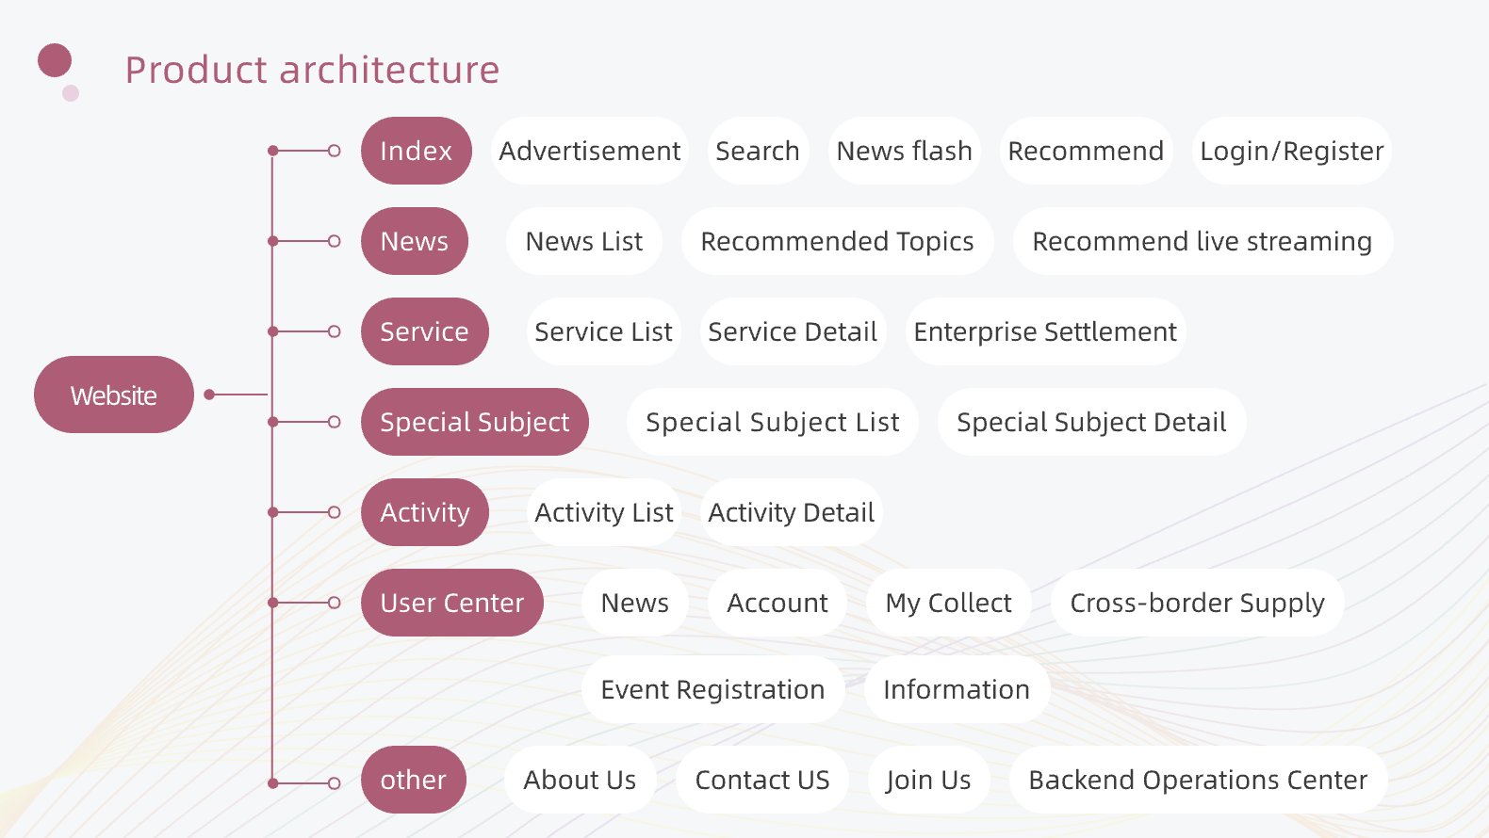Click the other category pill
The width and height of the screenshot is (1489, 838).
click(413, 780)
